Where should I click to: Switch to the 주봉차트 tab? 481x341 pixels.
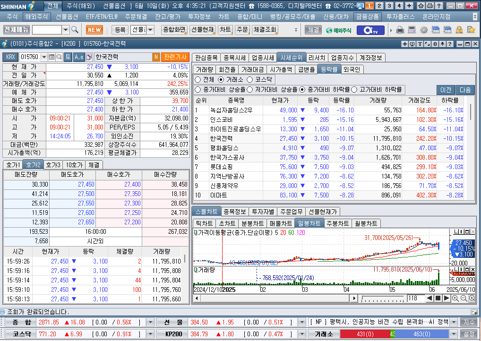coord(338,223)
